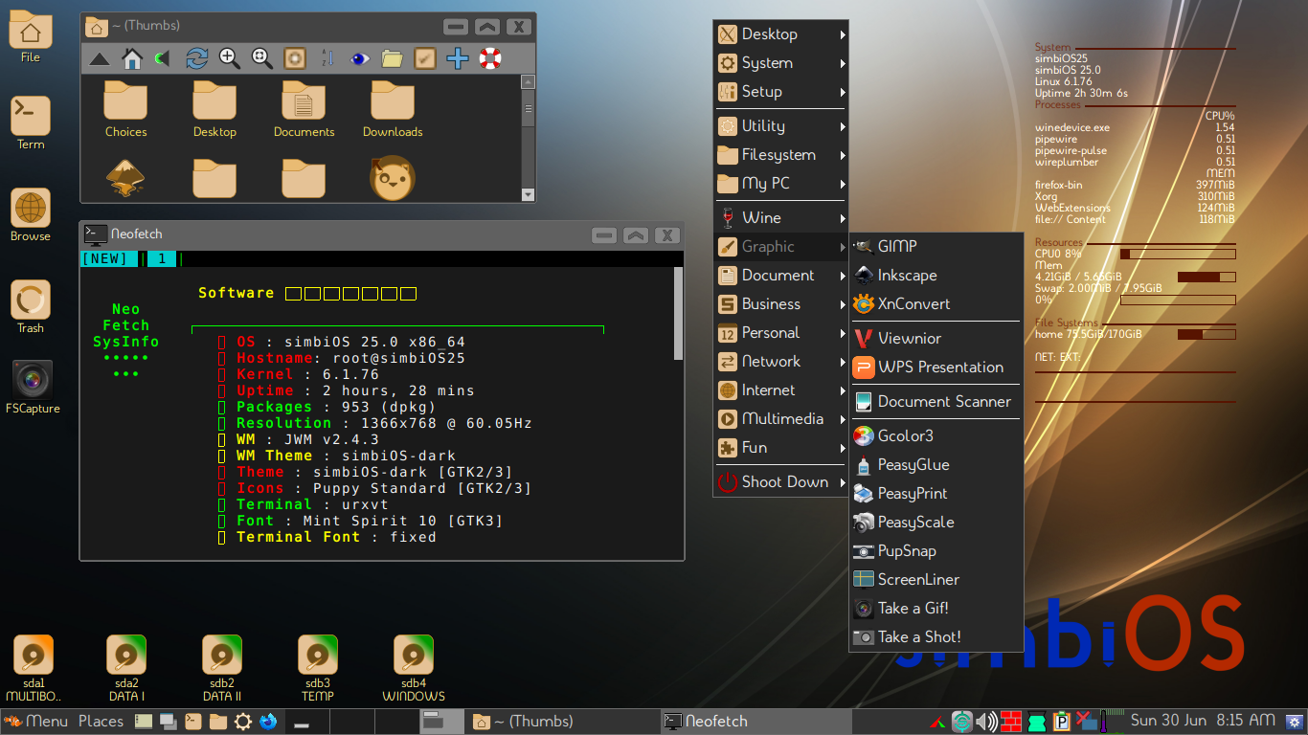Click the A-Z sort icon in file manager

tap(327, 59)
